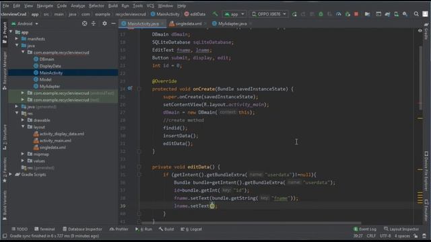Screen dimensions: 431x242
Task: Open activity_display_data.xml layout file
Action: tap(59, 134)
